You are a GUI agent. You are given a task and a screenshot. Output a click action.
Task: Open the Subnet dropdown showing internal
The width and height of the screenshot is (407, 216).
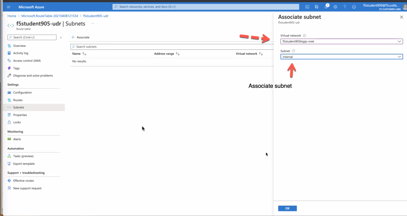click(x=342, y=57)
